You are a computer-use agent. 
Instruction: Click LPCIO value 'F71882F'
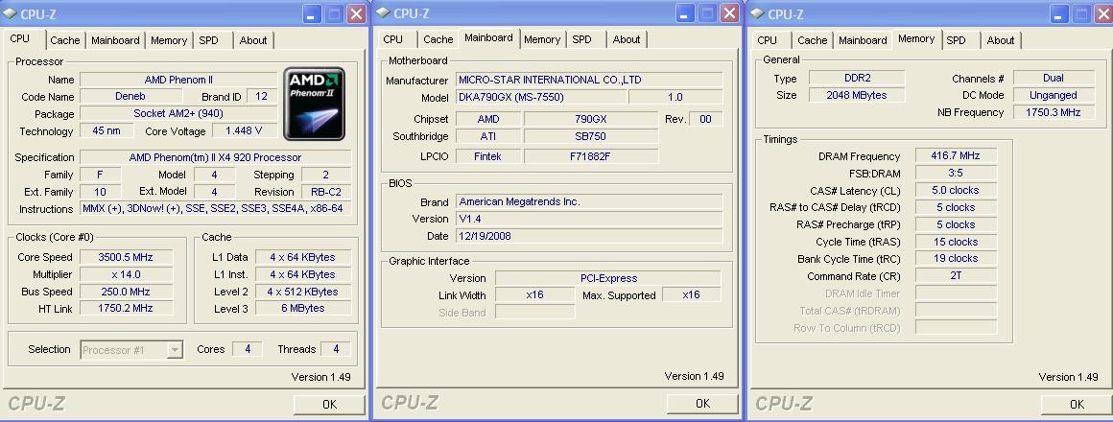point(591,156)
